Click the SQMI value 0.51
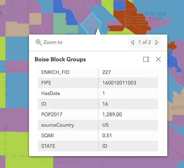 point(107,136)
